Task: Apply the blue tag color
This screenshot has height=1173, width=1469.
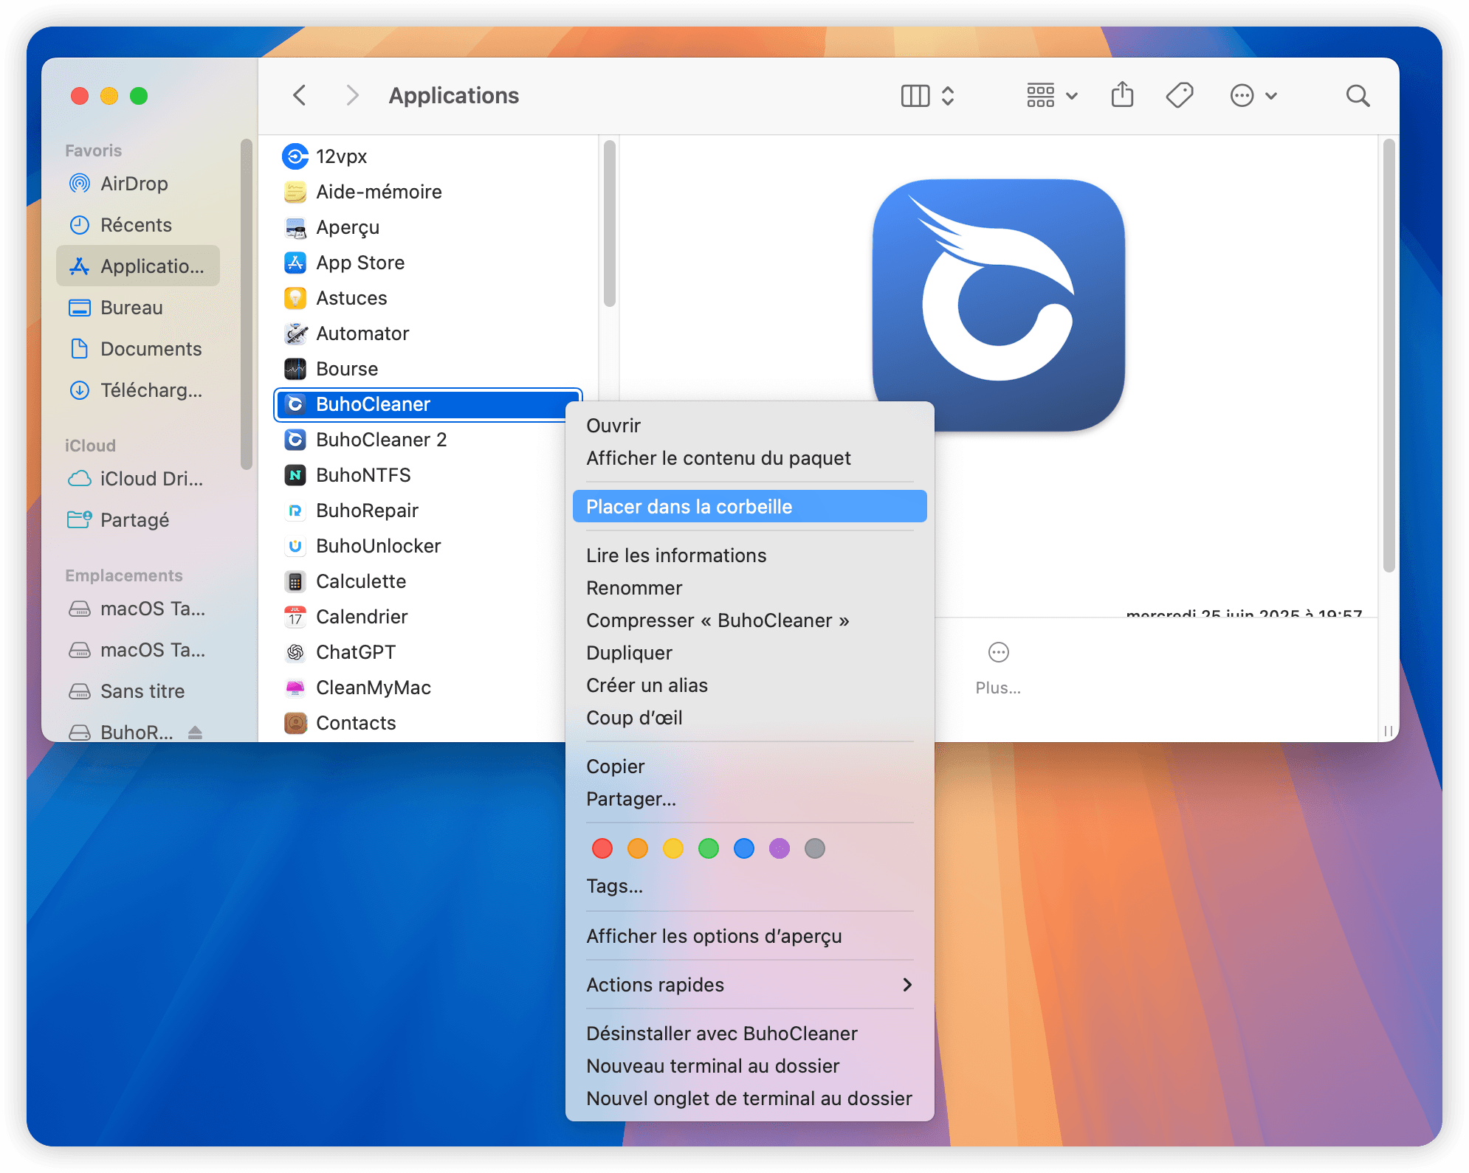Action: 744,848
